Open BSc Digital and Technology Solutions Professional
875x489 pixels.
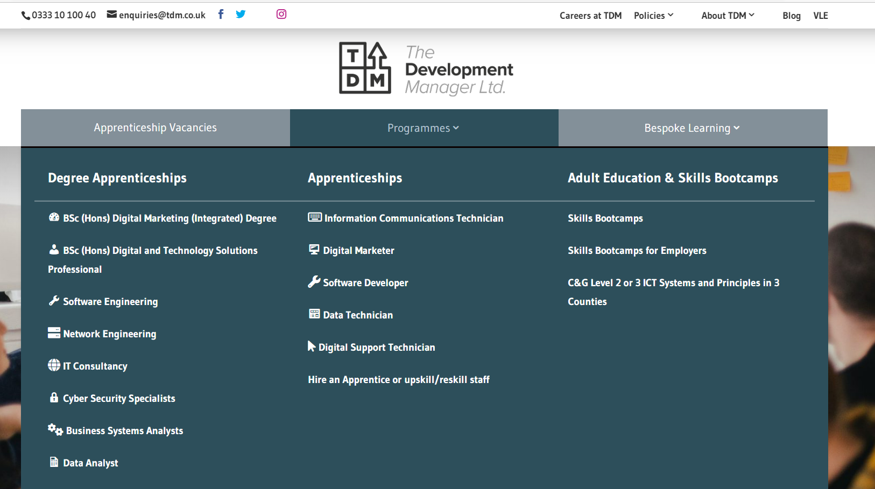click(x=153, y=260)
